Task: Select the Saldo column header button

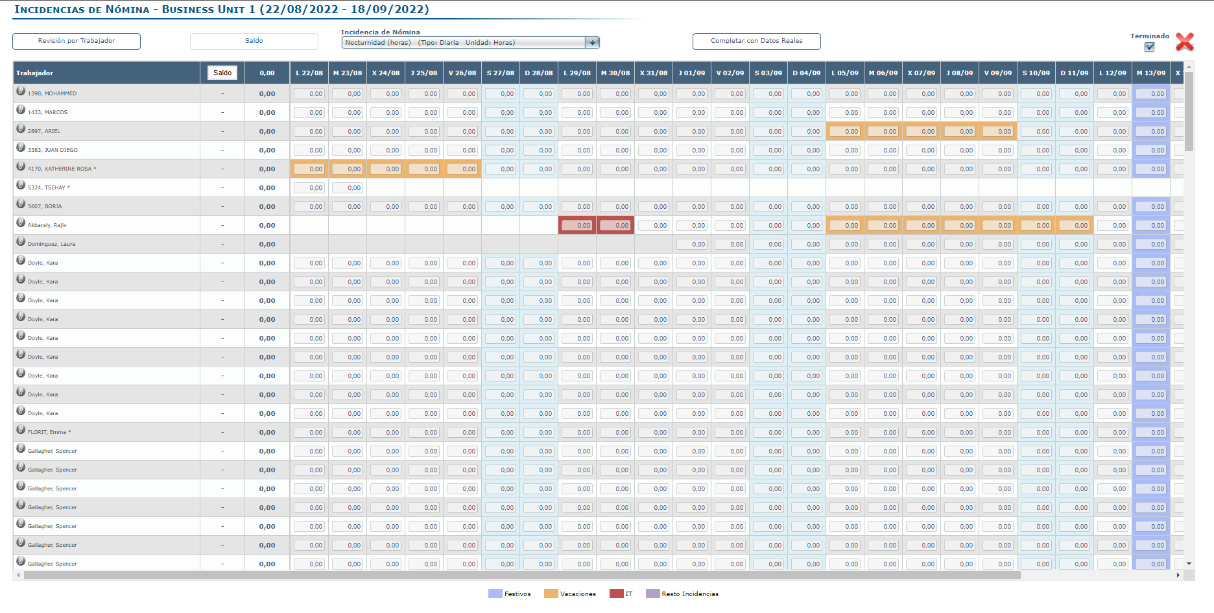Action: click(x=222, y=73)
